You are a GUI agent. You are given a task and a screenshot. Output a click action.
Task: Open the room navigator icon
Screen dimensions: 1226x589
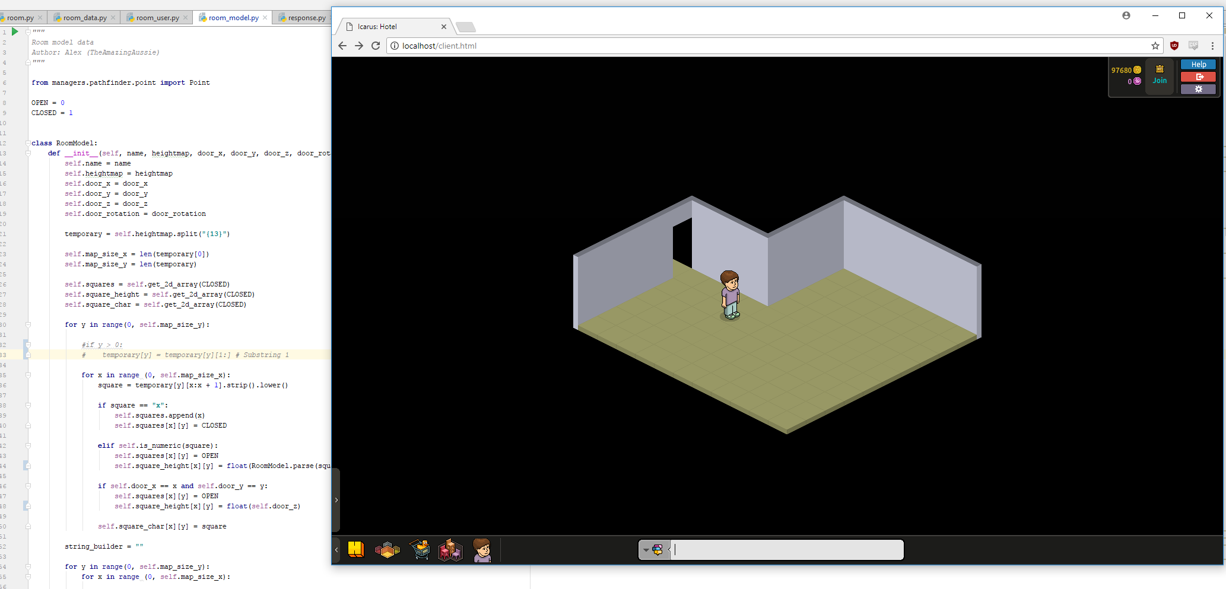point(388,550)
